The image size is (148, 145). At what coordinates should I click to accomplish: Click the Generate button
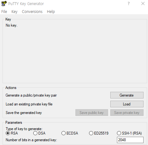(x=127, y=95)
